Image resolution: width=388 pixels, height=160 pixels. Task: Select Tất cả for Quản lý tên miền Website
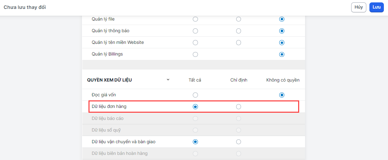(x=195, y=42)
